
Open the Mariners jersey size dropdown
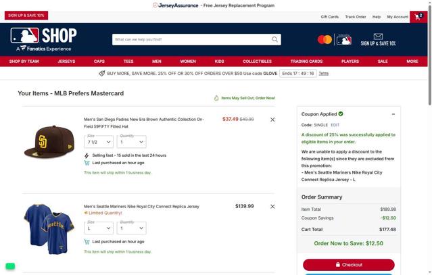(x=99, y=228)
